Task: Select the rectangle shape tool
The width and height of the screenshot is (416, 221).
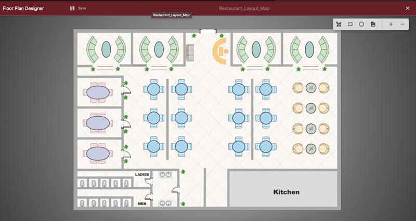Action: (x=350, y=24)
